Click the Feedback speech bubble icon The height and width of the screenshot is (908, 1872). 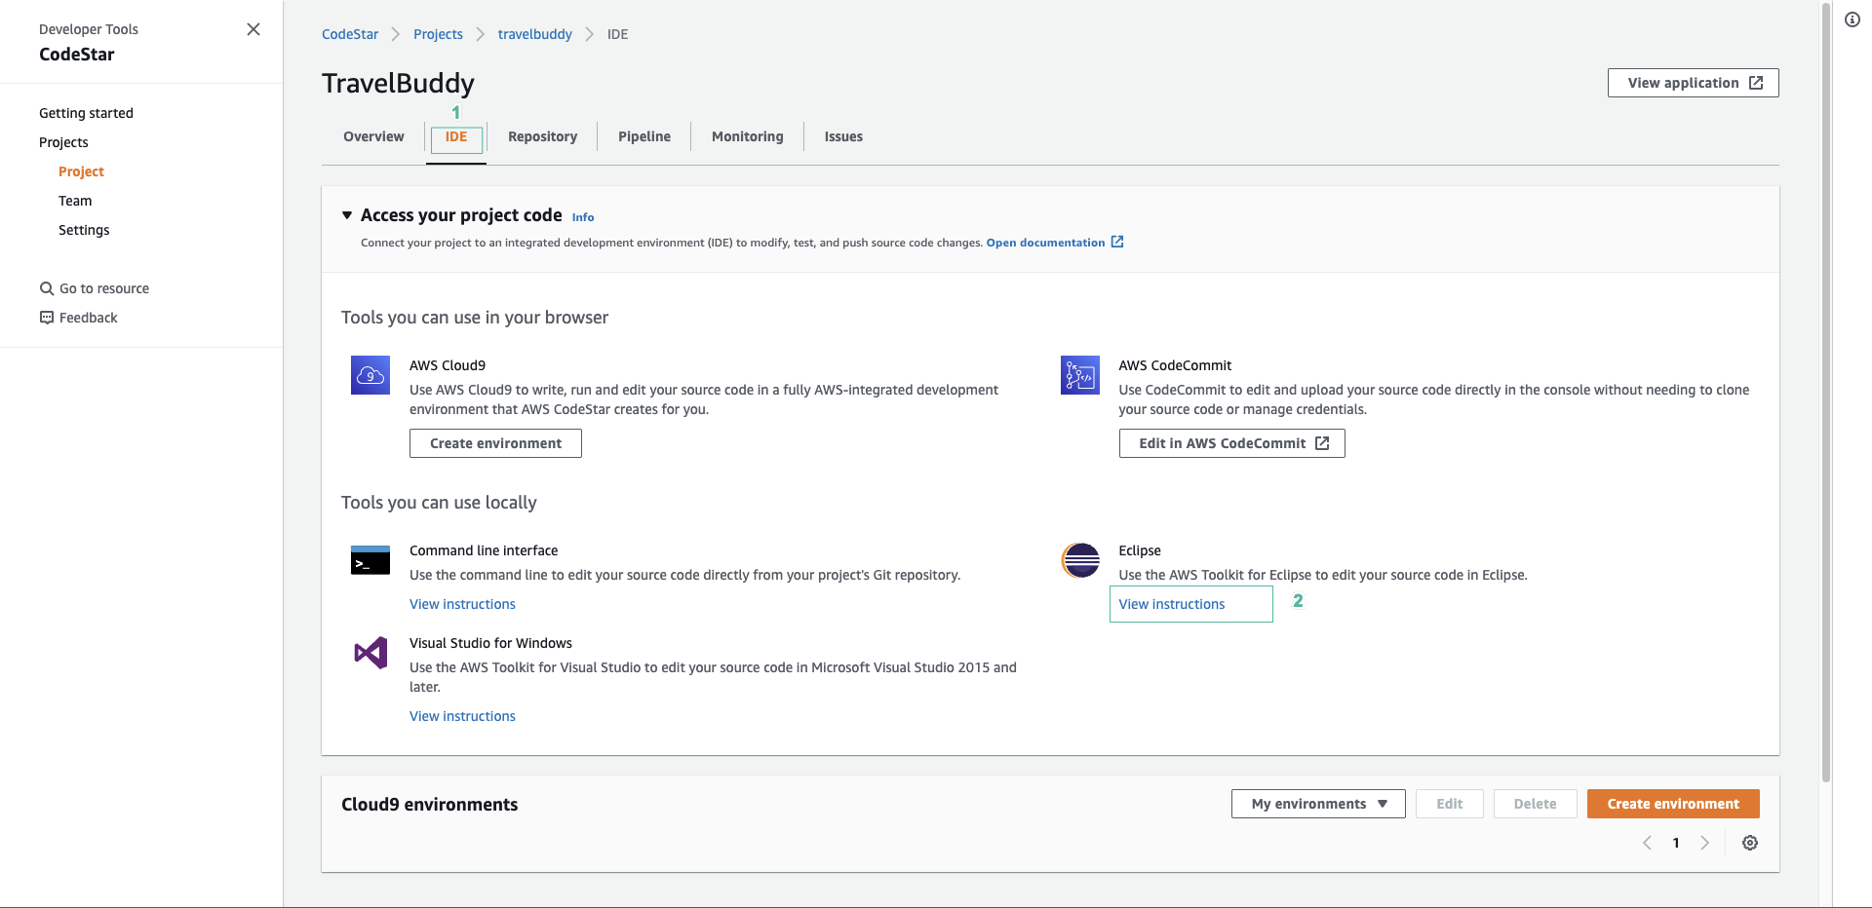point(46,318)
